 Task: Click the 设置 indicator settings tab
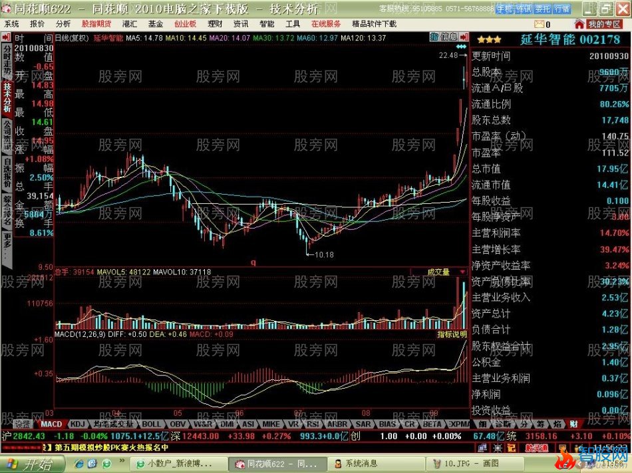pyautogui.click(x=22, y=424)
